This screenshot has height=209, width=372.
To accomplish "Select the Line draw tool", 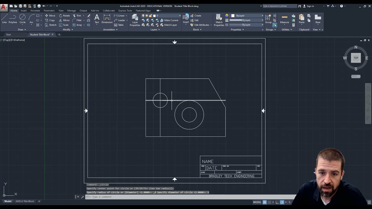I will pos(4,19).
